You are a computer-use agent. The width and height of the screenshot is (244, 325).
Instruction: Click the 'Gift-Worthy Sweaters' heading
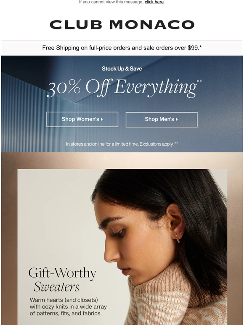62,280
